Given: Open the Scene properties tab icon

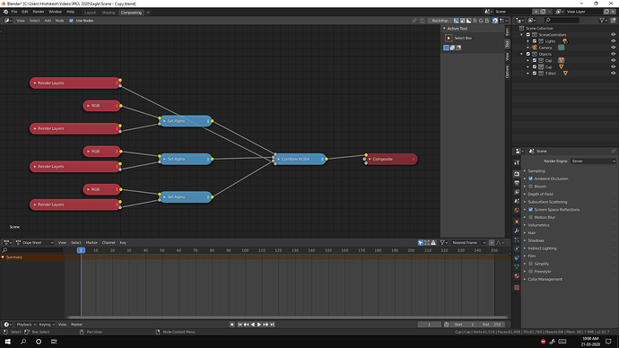Looking at the screenshot, I should tap(517, 201).
